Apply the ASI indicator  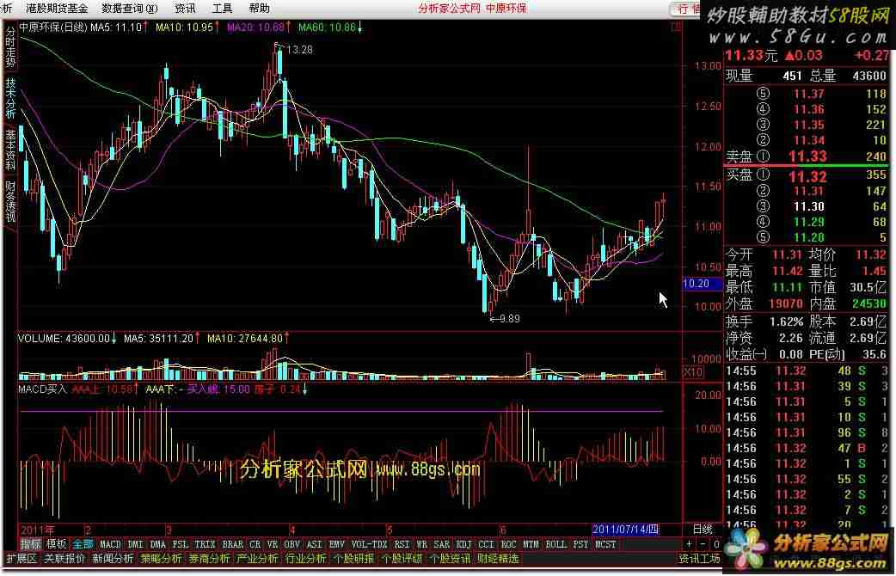click(314, 544)
